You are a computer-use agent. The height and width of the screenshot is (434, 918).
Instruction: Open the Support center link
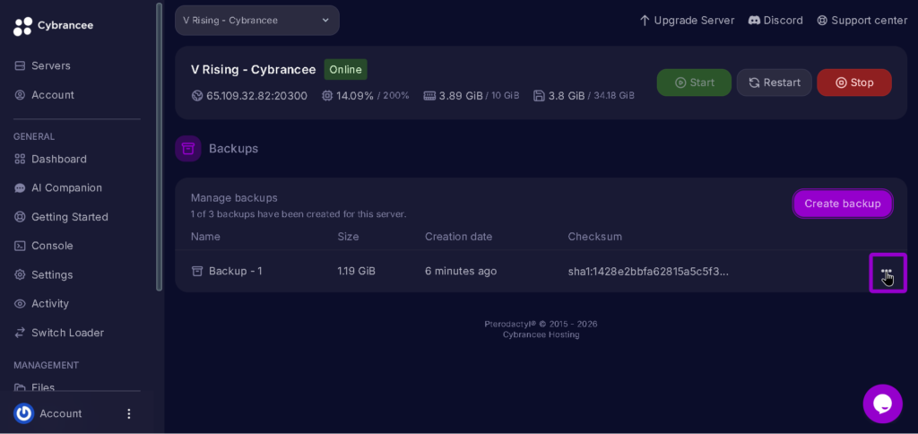point(862,21)
